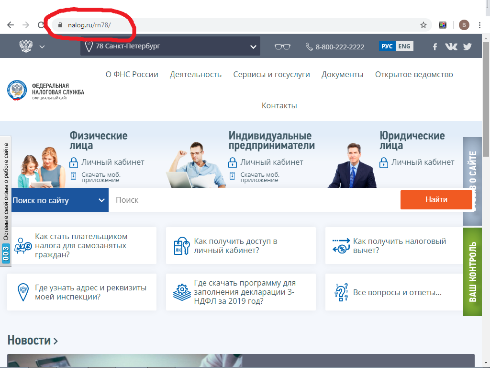The image size is (490, 368).
Task: Open the Сервисы и госуслуги menu
Action: point(271,74)
